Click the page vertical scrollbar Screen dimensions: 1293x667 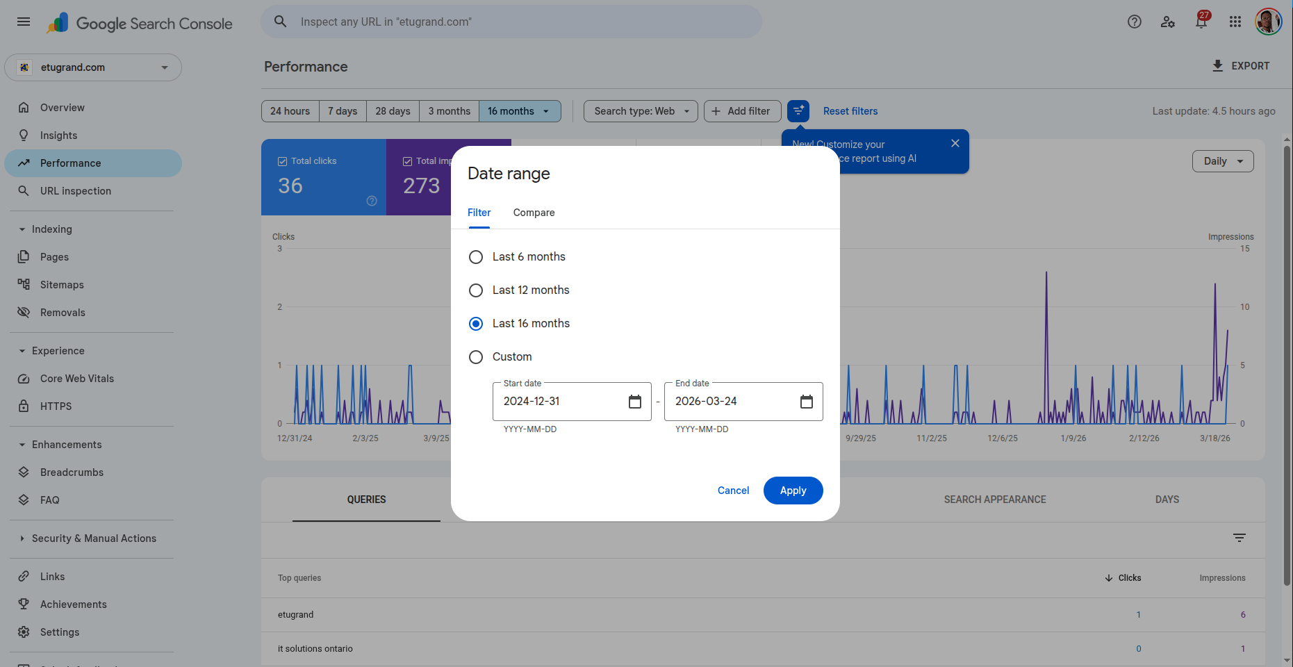pos(1287,361)
